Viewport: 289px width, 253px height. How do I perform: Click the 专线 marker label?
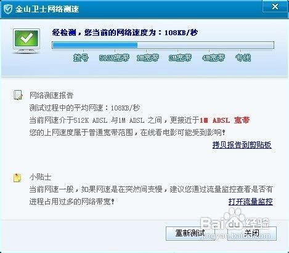243,58
